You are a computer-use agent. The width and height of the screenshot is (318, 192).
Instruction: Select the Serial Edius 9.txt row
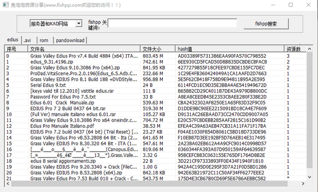(x=155, y=85)
